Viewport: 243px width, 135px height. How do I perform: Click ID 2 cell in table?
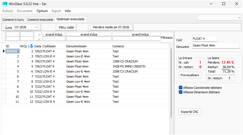13,56
